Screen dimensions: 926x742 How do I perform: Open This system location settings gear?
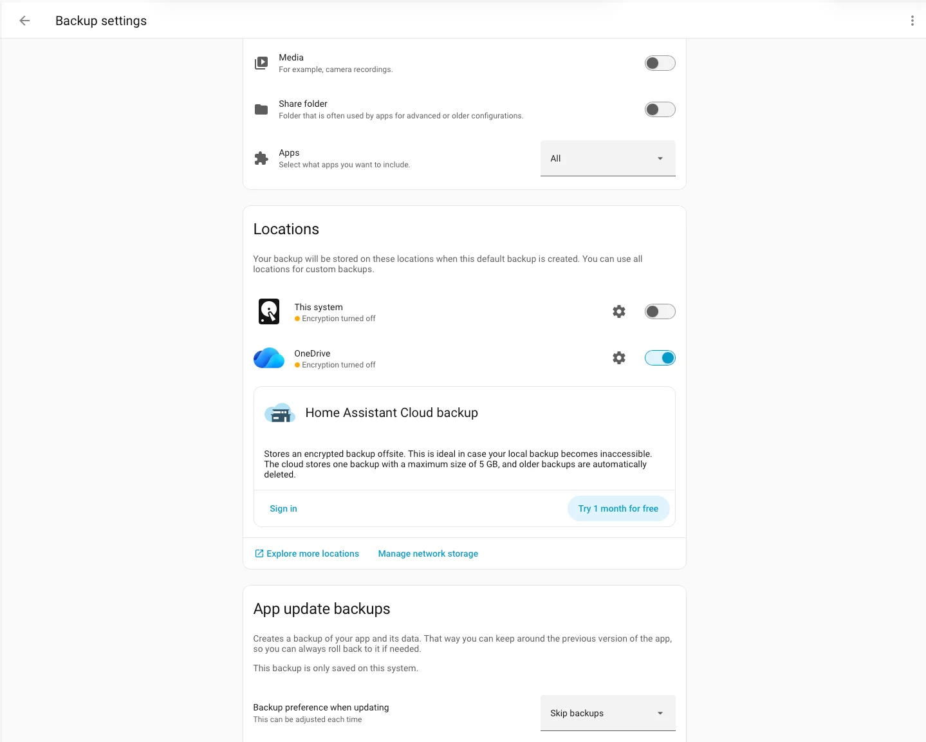(x=619, y=311)
